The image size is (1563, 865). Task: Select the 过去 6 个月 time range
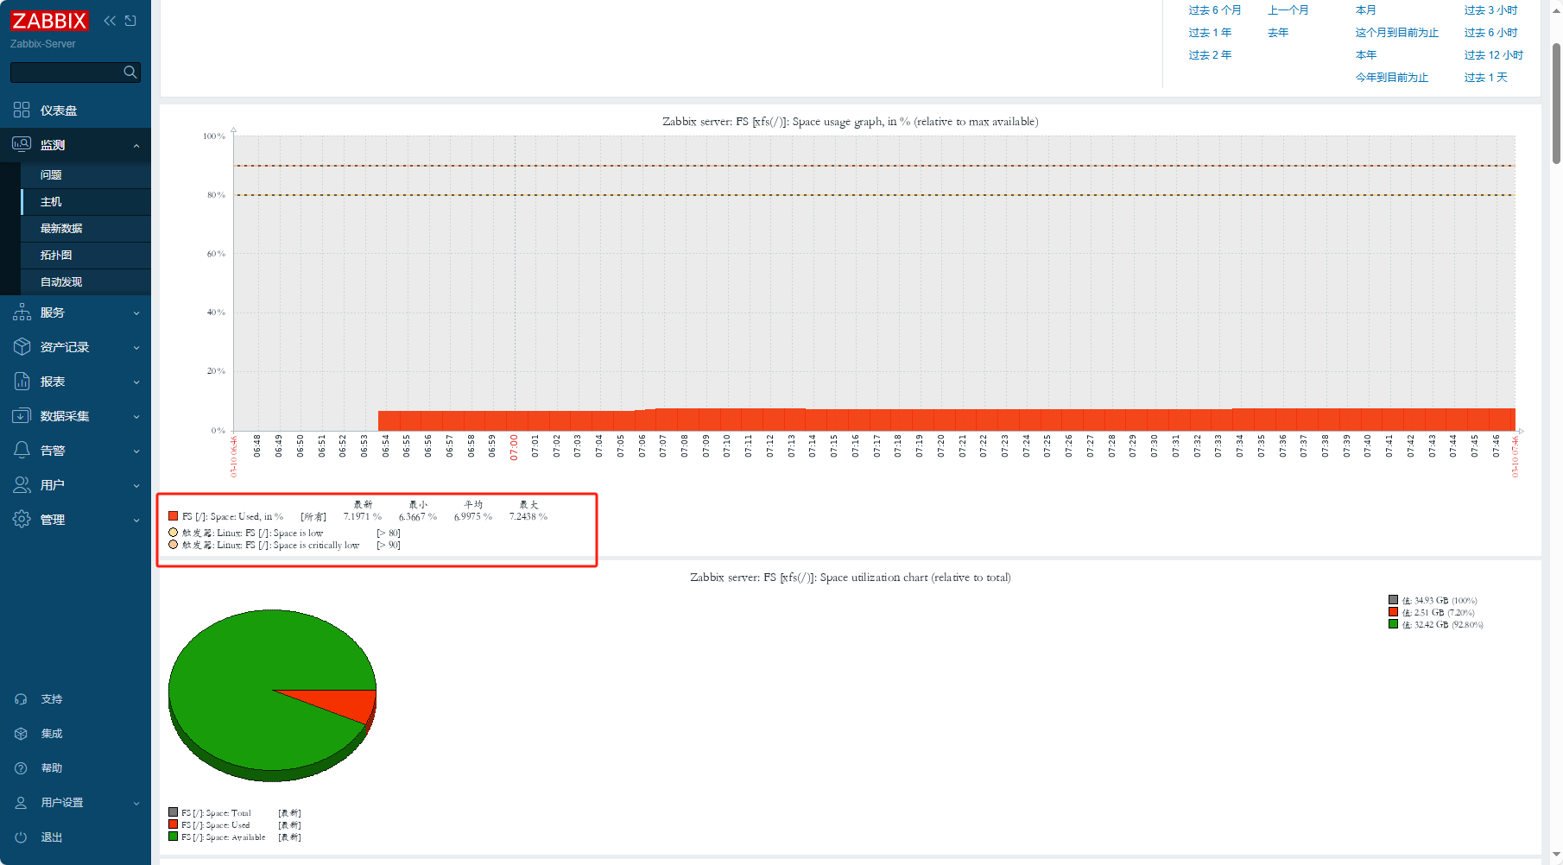[1214, 10]
